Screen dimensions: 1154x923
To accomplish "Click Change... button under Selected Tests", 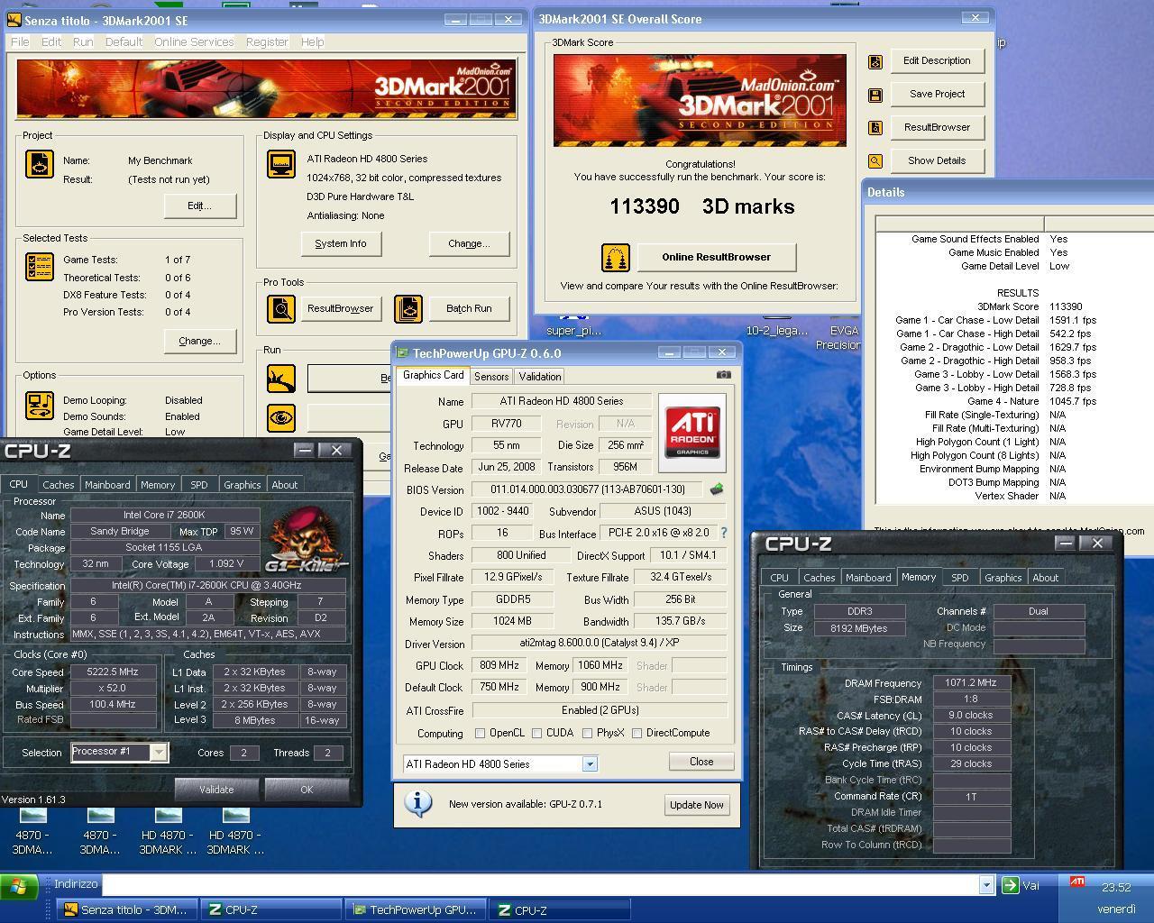I will 200,341.
